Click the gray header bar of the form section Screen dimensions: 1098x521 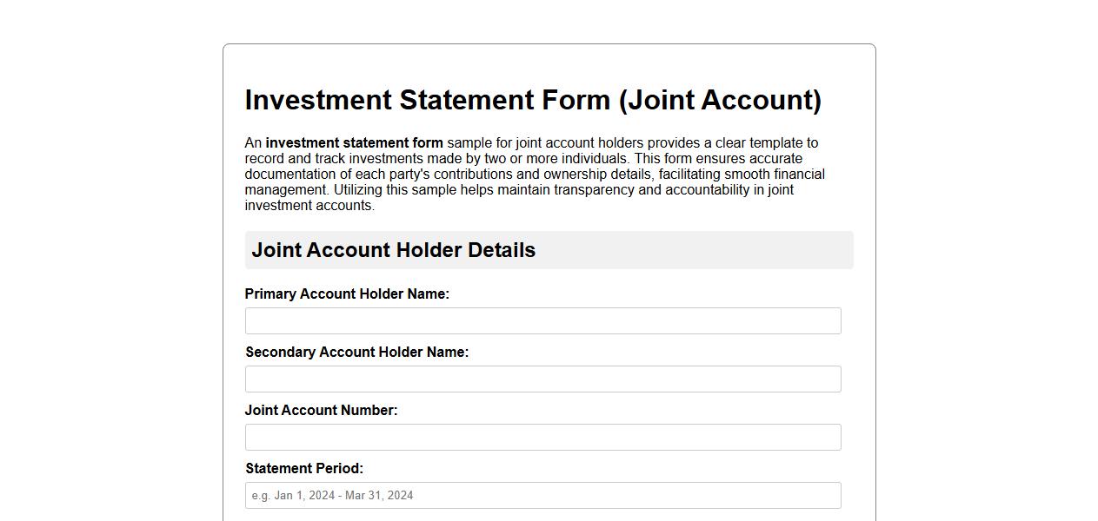pos(549,250)
